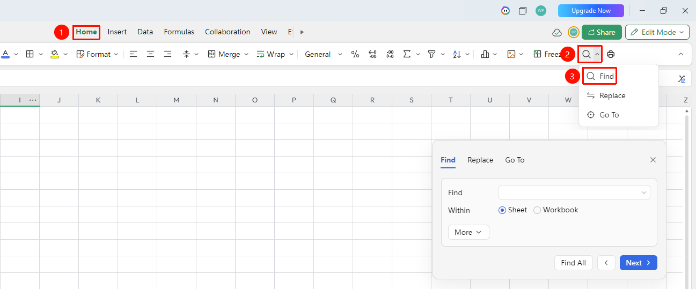
Task: Click the clear formula icon at right
Action: (x=682, y=79)
